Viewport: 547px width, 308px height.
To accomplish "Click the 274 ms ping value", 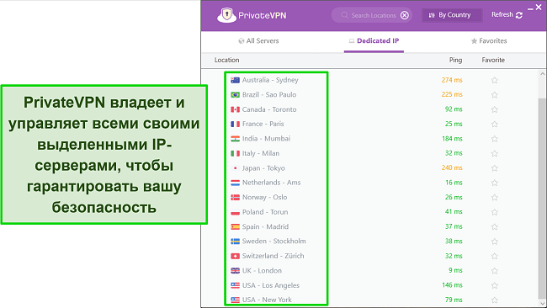I will click(x=452, y=80).
